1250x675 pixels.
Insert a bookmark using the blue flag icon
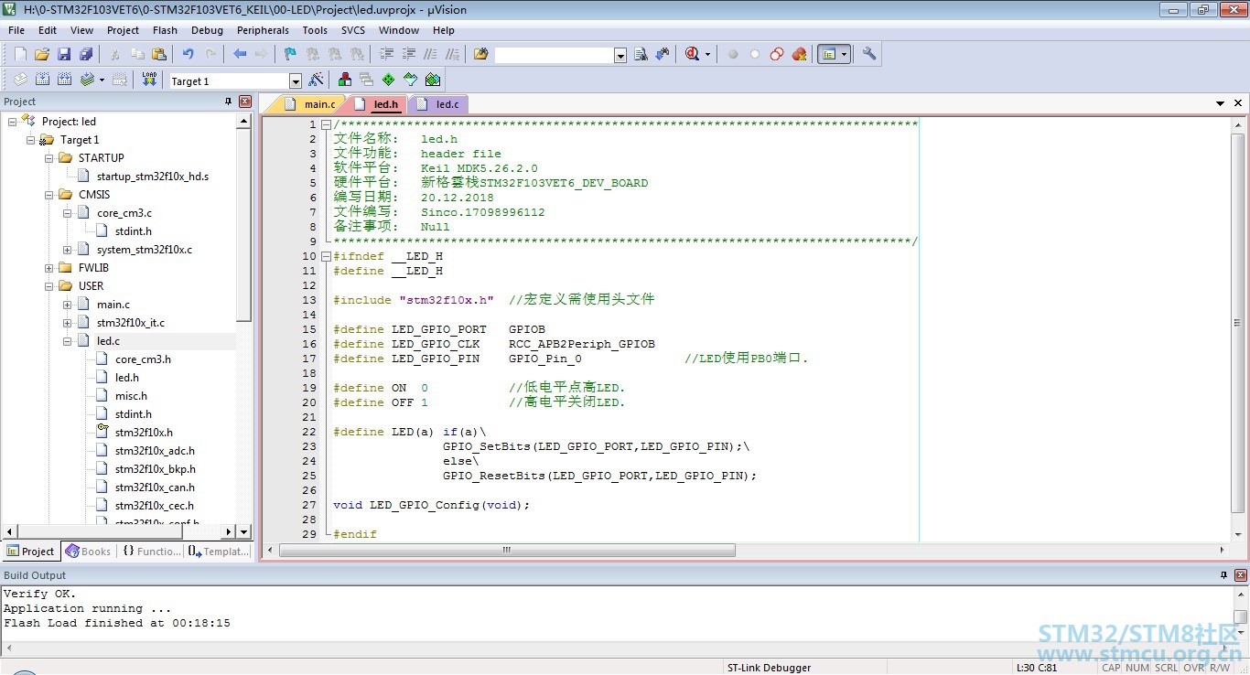coord(290,54)
